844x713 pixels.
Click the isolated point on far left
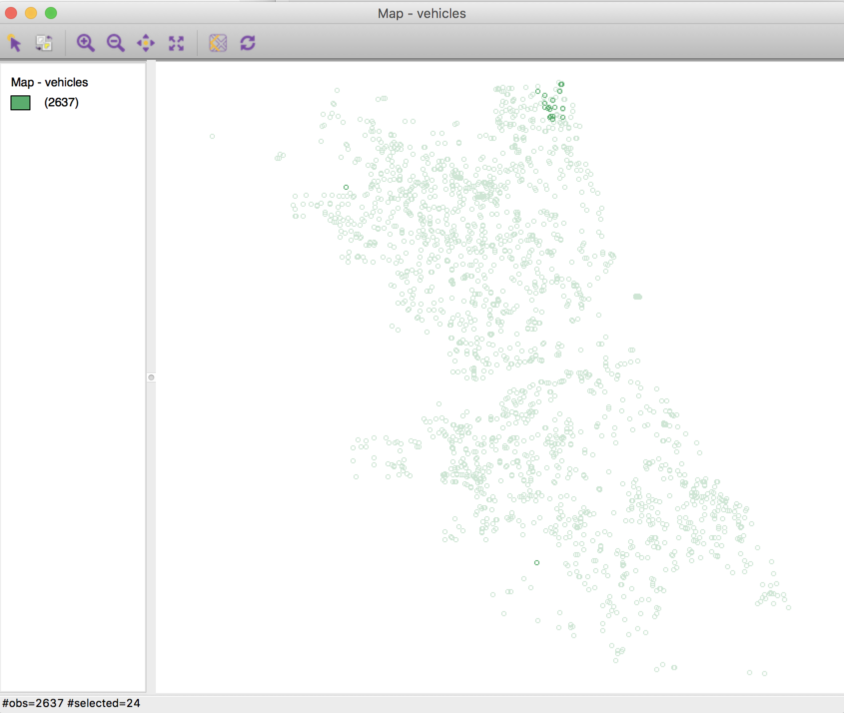(212, 136)
